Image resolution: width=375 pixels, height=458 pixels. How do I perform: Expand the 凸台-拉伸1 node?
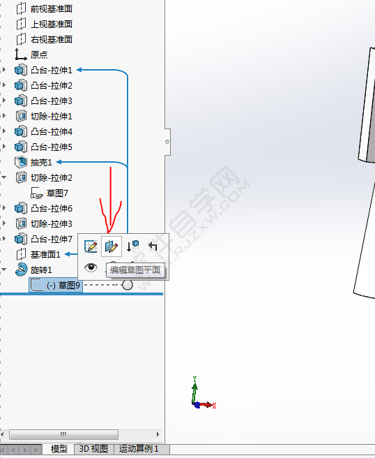pos(4,70)
